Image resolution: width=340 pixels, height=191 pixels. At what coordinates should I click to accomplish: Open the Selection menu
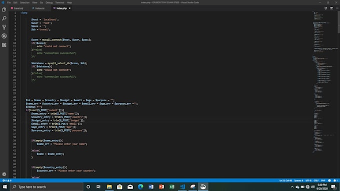(24, 2)
